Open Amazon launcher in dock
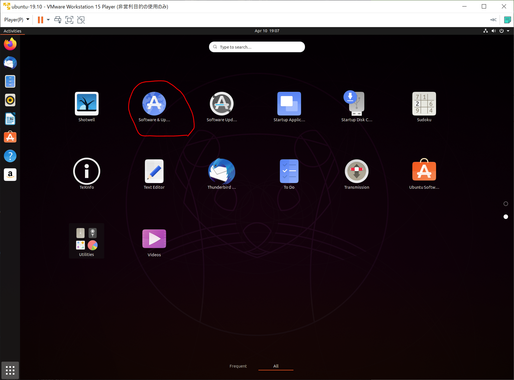This screenshot has width=514, height=380. point(10,175)
